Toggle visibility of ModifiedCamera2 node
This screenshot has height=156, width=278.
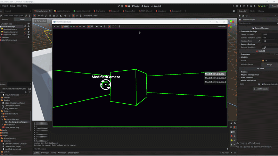(x=28, y=32)
